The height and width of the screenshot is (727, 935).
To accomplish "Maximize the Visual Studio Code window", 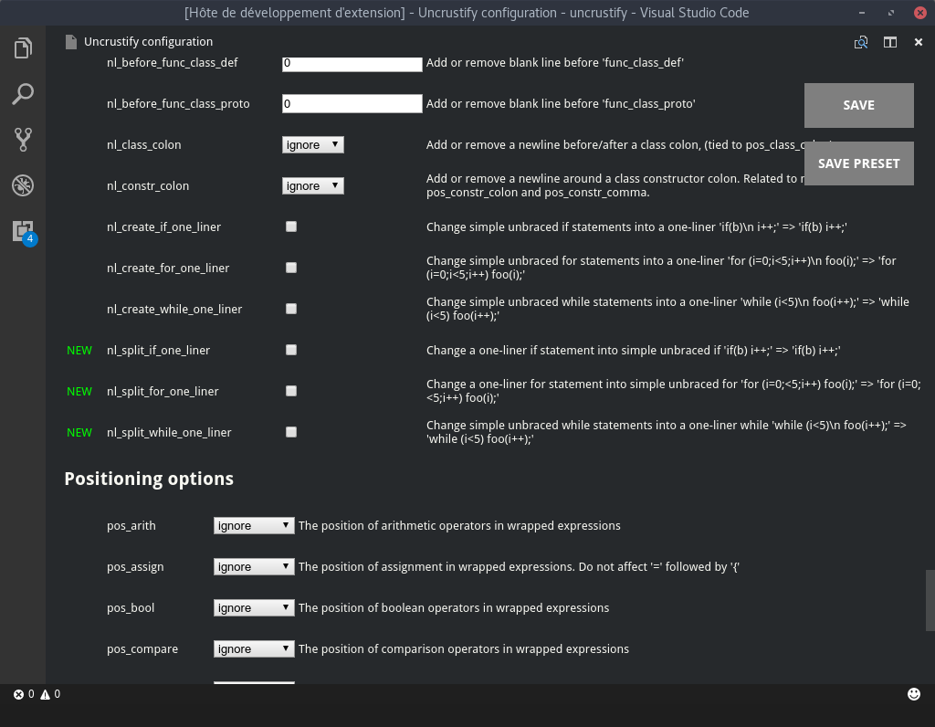I will (x=891, y=13).
